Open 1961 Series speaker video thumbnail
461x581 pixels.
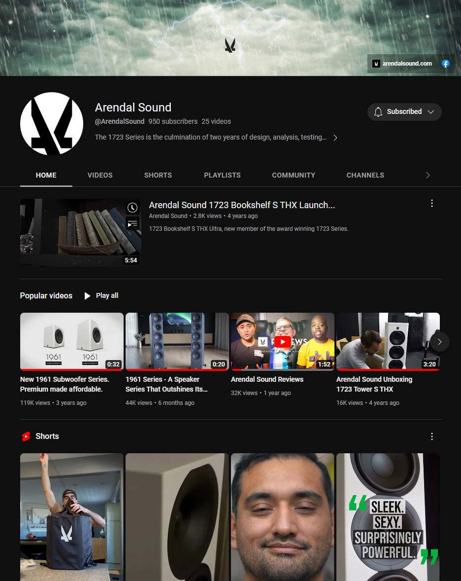click(x=177, y=342)
